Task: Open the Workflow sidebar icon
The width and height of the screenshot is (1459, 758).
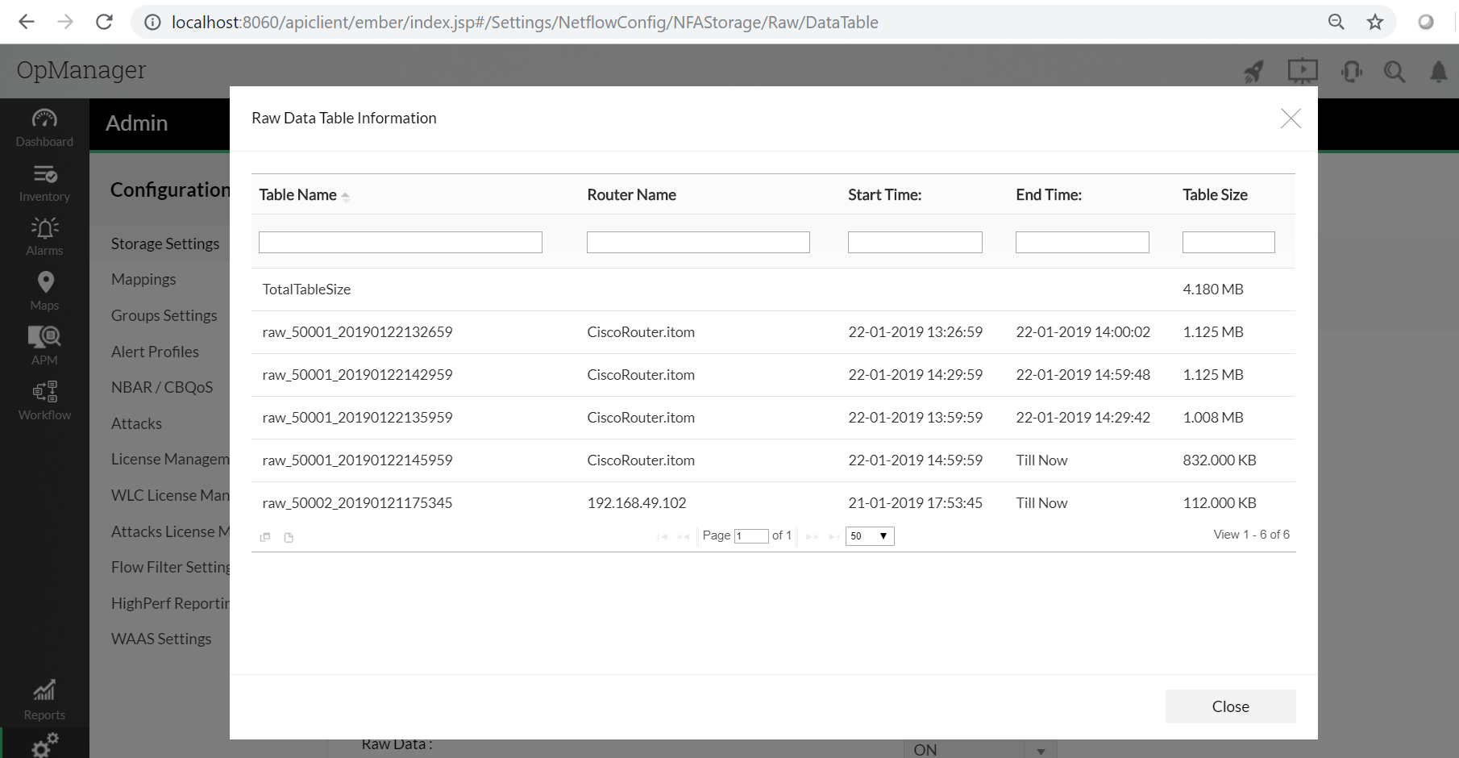Action: [x=44, y=401]
